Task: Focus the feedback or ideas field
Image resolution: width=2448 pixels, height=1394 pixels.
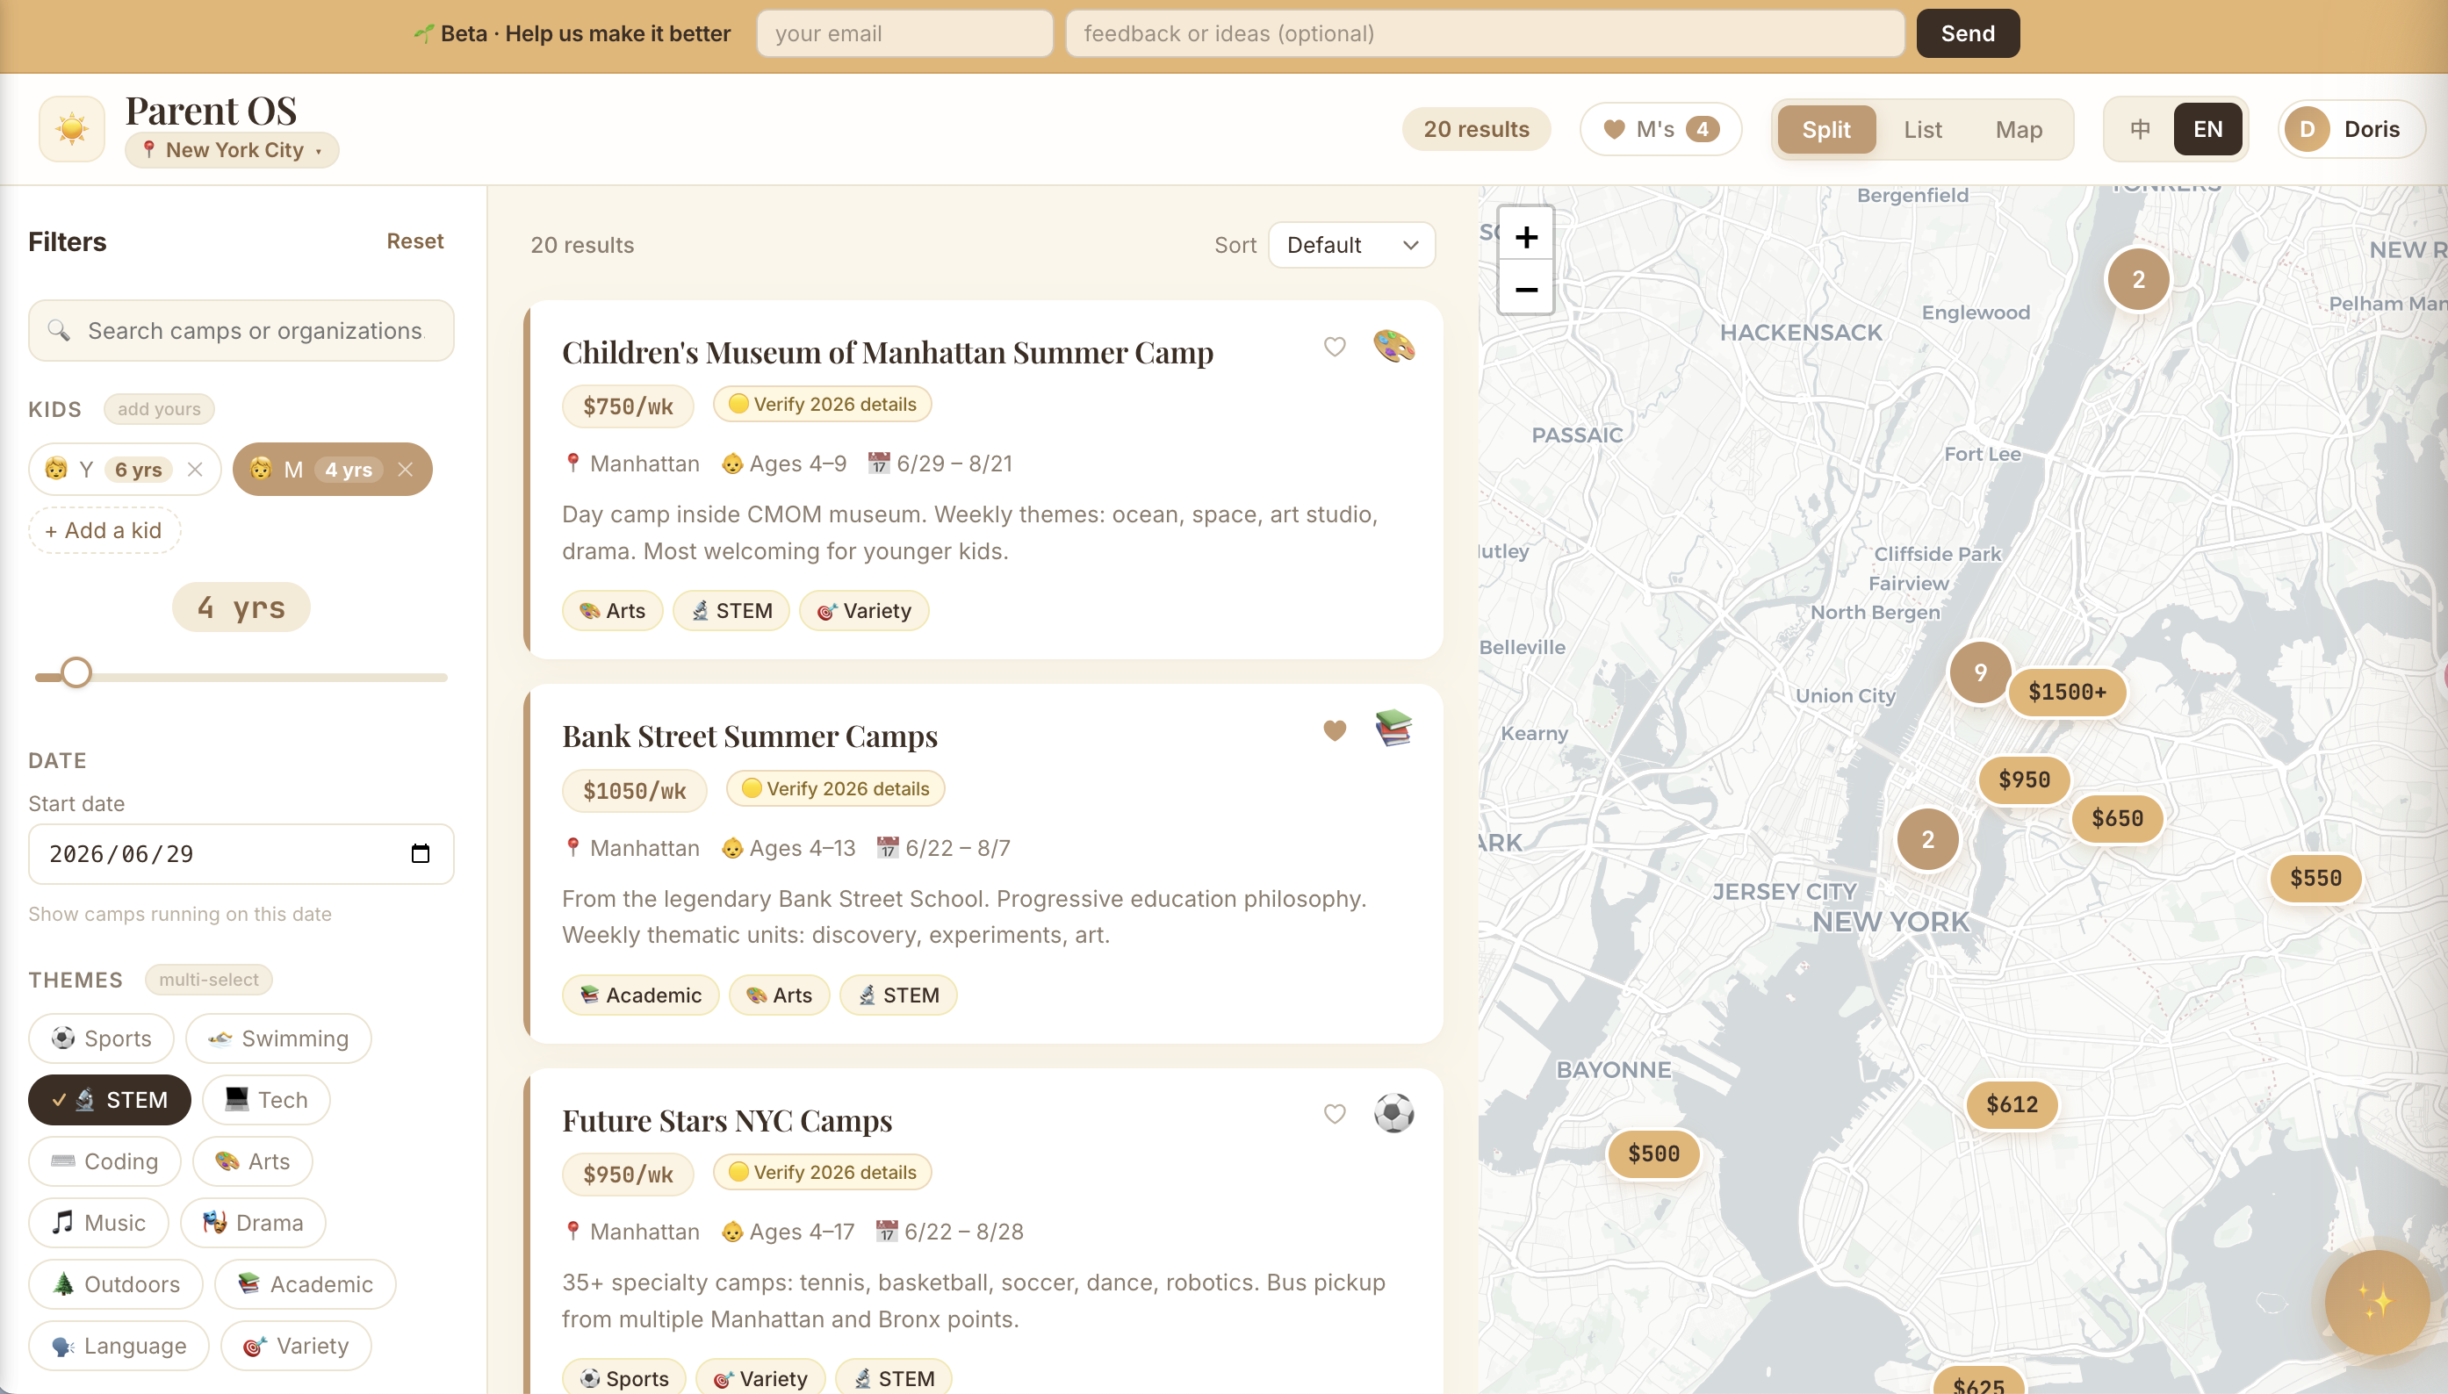Action: point(1485,33)
